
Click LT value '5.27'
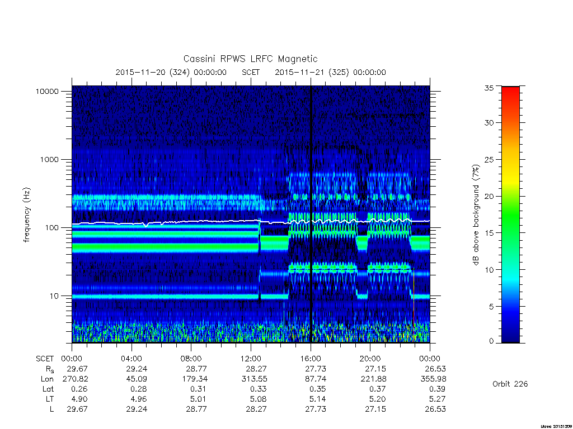click(x=438, y=399)
